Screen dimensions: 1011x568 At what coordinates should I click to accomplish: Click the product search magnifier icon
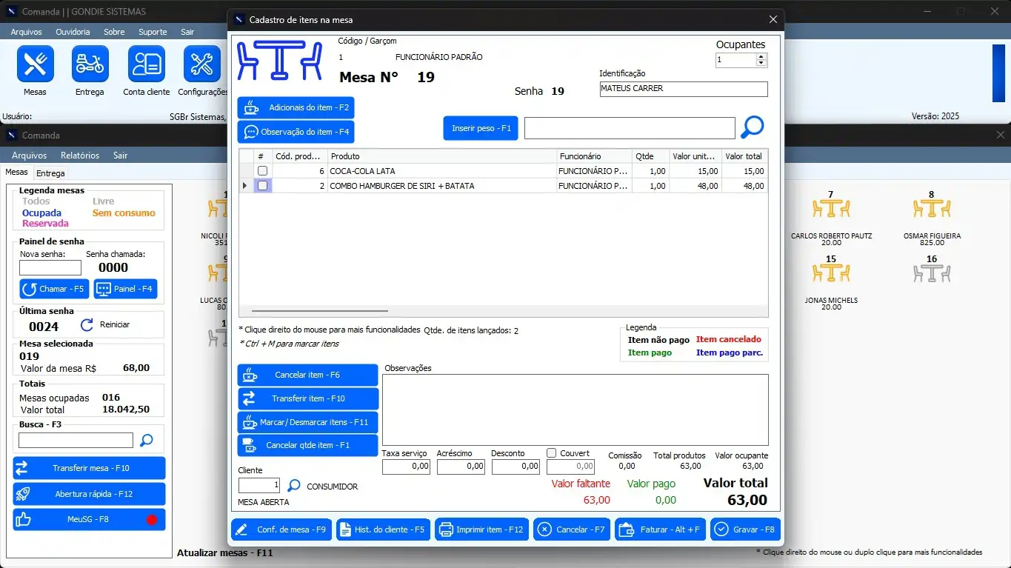(752, 127)
